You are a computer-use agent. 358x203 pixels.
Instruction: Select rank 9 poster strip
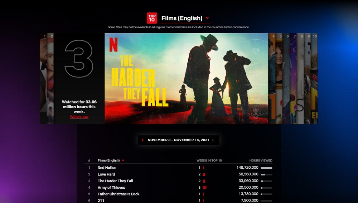point(307,79)
